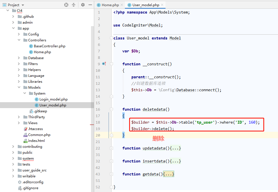Unfold the getdata function at line 43
278x192 pixels.
pyautogui.click(x=111, y=174)
